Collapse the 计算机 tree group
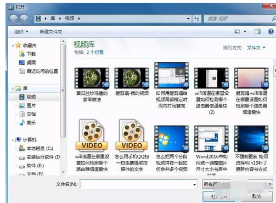Viewport: 276px width, 203px height. pyautogui.click(x=13, y=140)
